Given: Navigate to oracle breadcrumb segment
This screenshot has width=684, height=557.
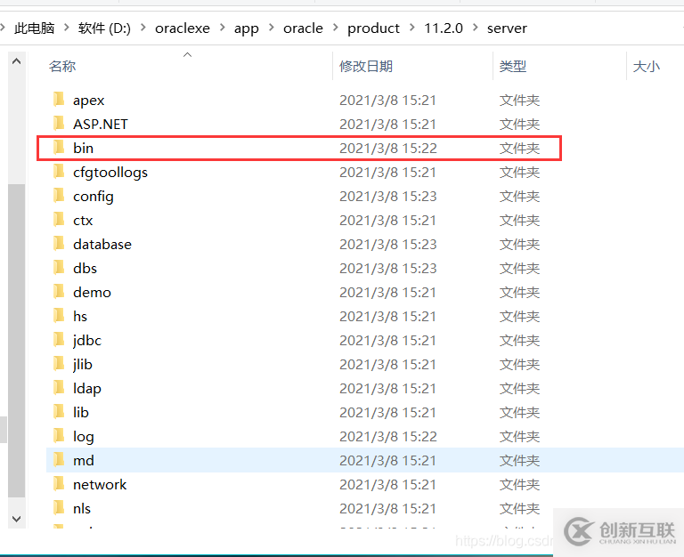Looking at the screenshot, I should 303,28.
